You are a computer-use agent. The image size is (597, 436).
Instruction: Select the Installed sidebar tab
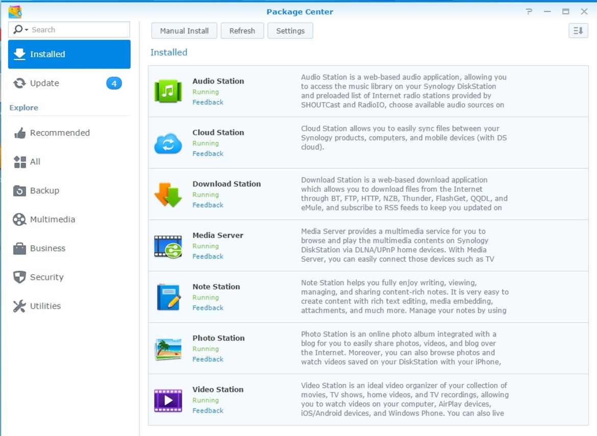(x=69, y=55)
